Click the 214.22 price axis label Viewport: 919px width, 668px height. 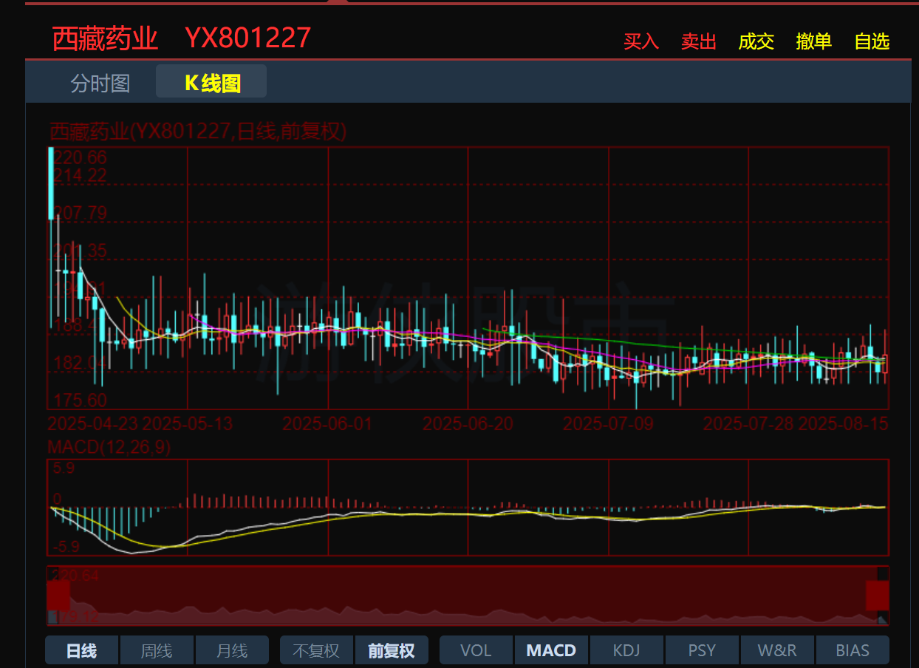[x=80, y=176]
